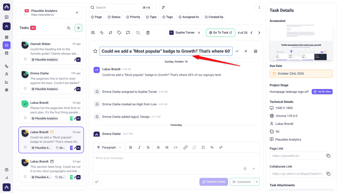
Task: Add a Tags filter
Action: pyautogui.click(x=168, y=17)
